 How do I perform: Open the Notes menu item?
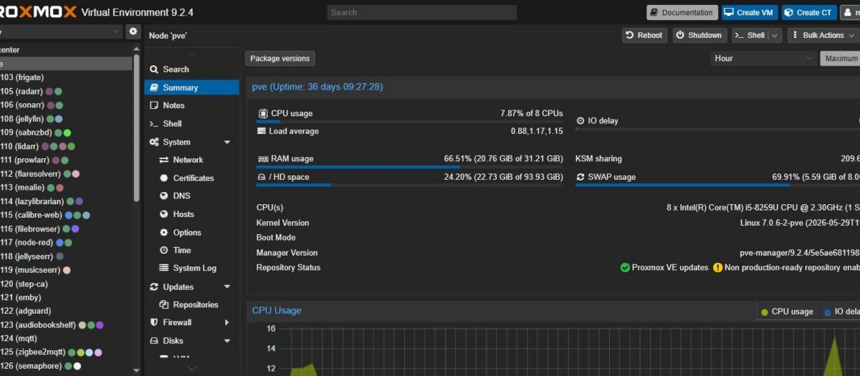[x=191, y=105]
